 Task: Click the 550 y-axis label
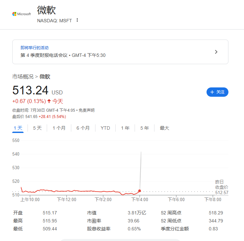16,140
